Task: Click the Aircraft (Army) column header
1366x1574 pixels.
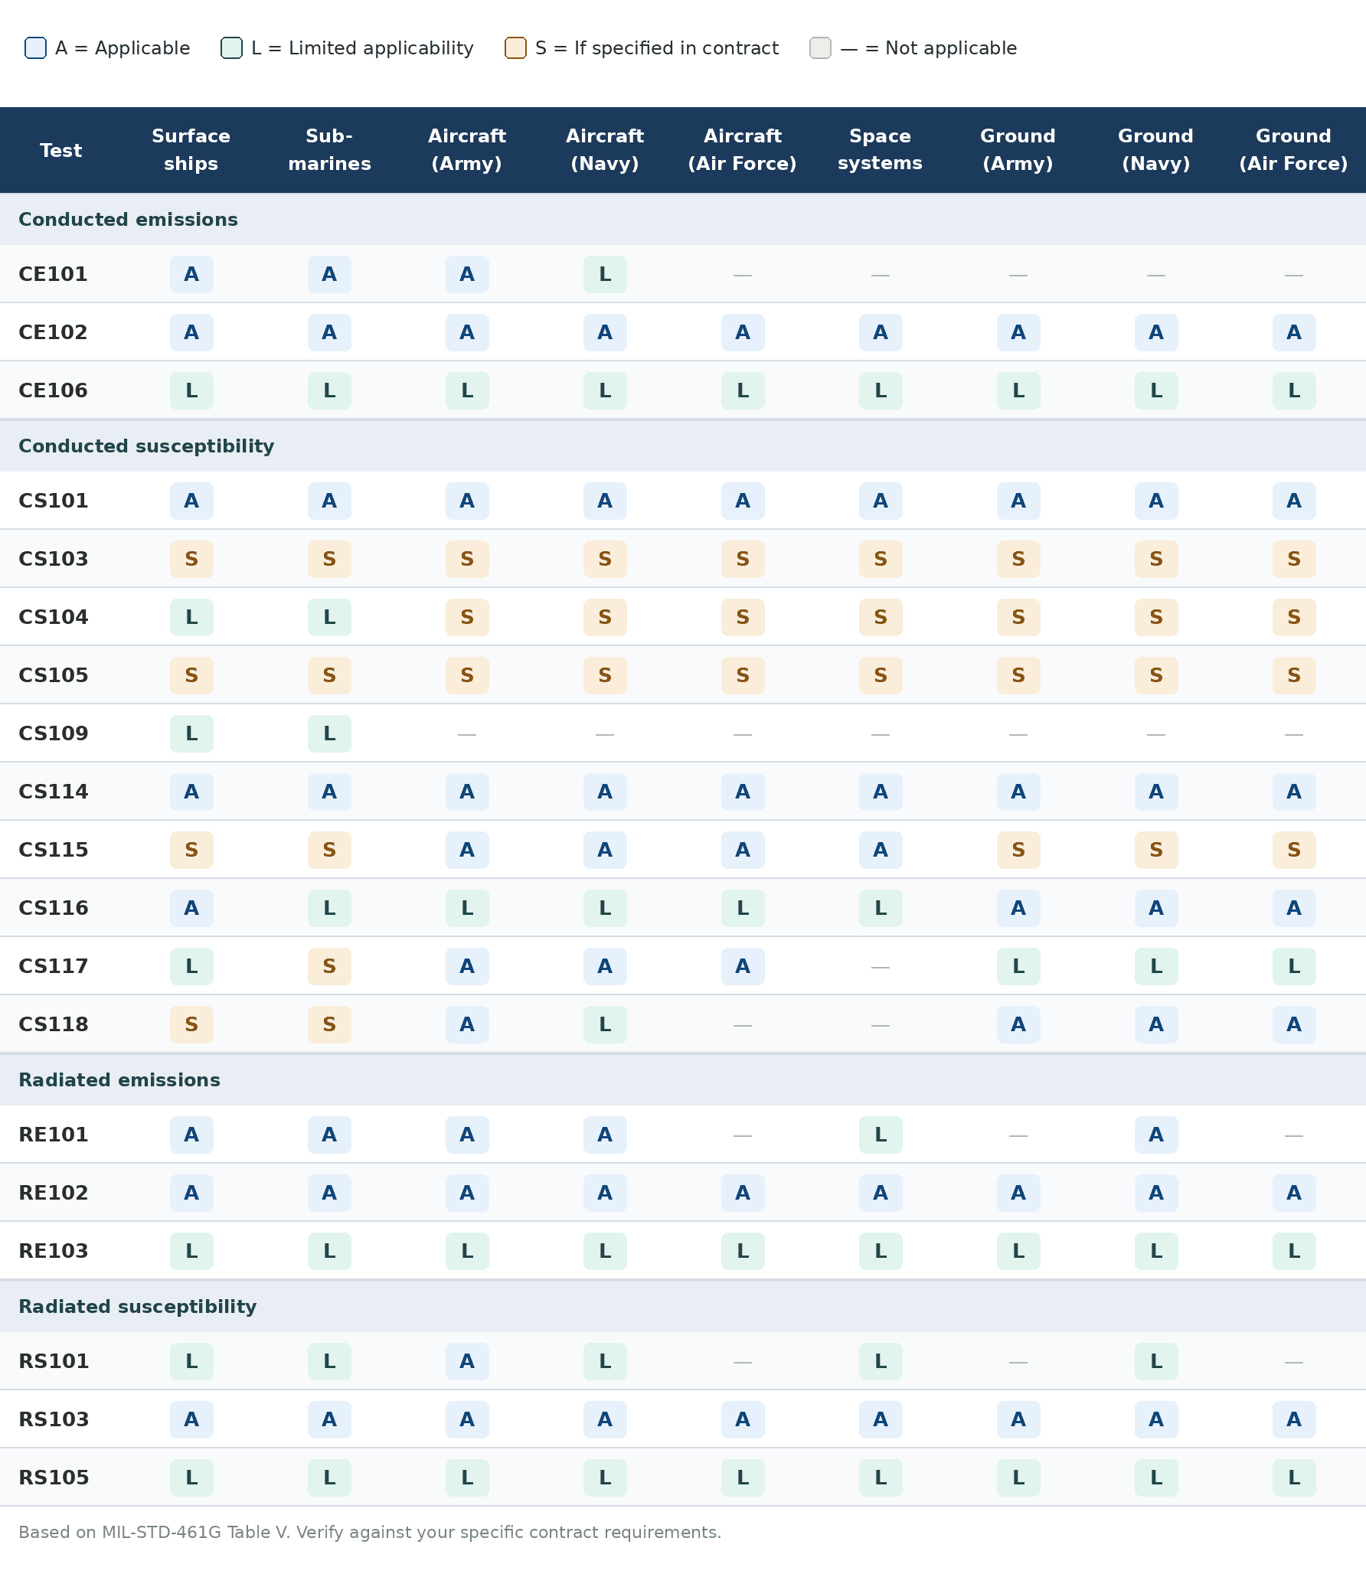Action: pyautogui.click(x=467, y=150)
